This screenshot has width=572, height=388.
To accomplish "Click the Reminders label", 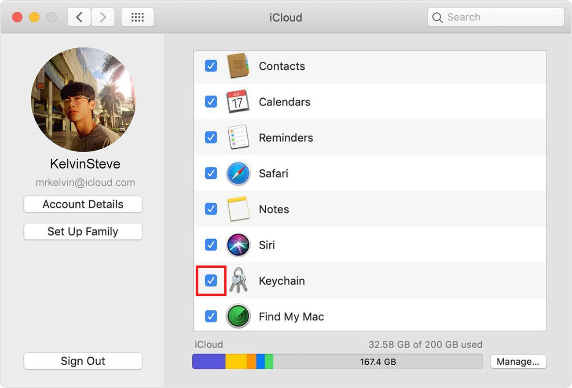I will pyautogui.click(x=286, y=138).
